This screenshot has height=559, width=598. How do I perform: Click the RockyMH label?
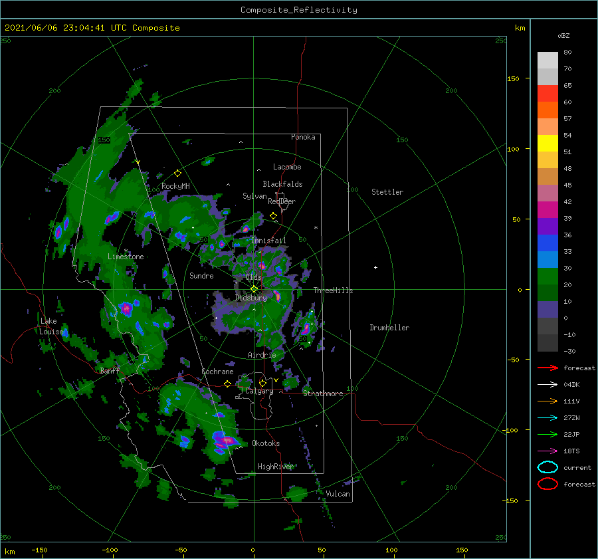[x=175, y=186]
